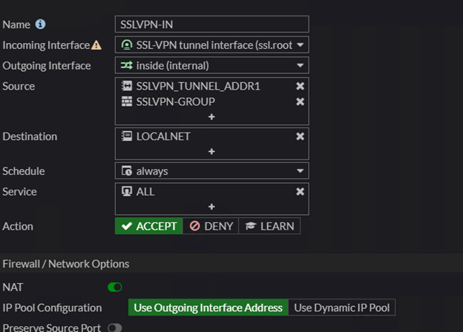Click the info icon next to Name
The width and height of the screenshot is (463, 332).
tap(41, 24)
